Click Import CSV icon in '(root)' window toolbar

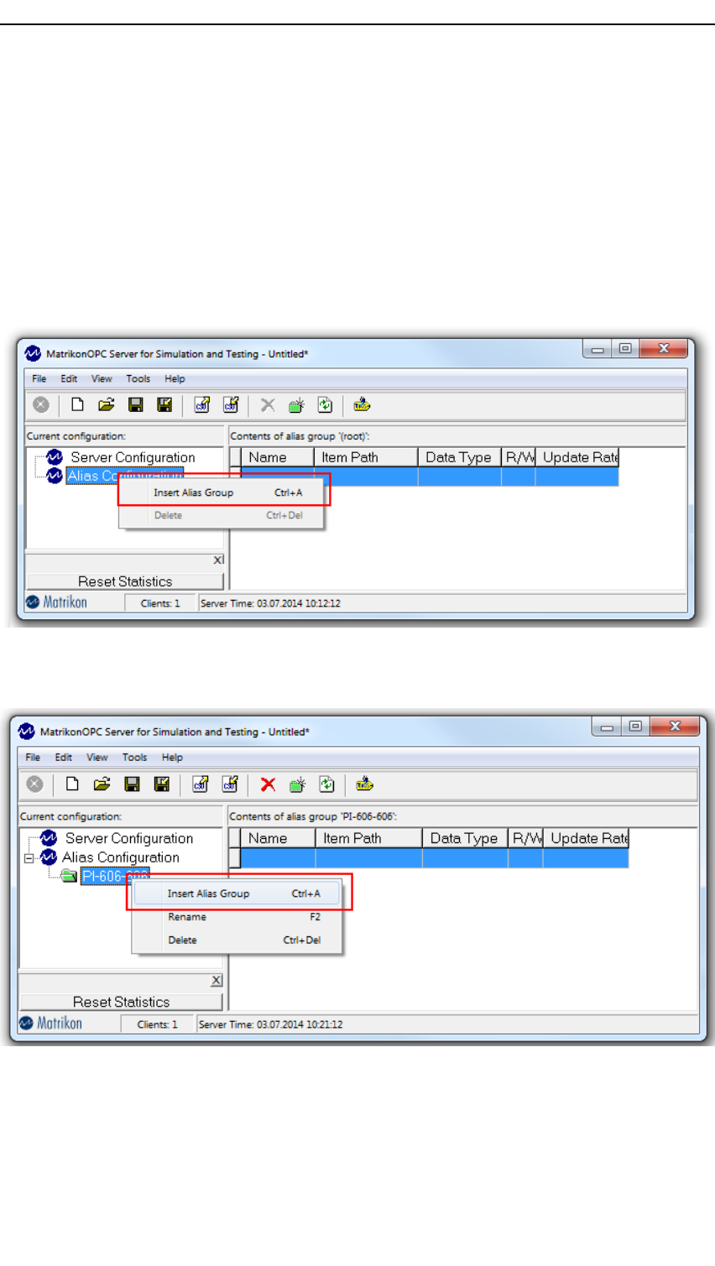202,405
